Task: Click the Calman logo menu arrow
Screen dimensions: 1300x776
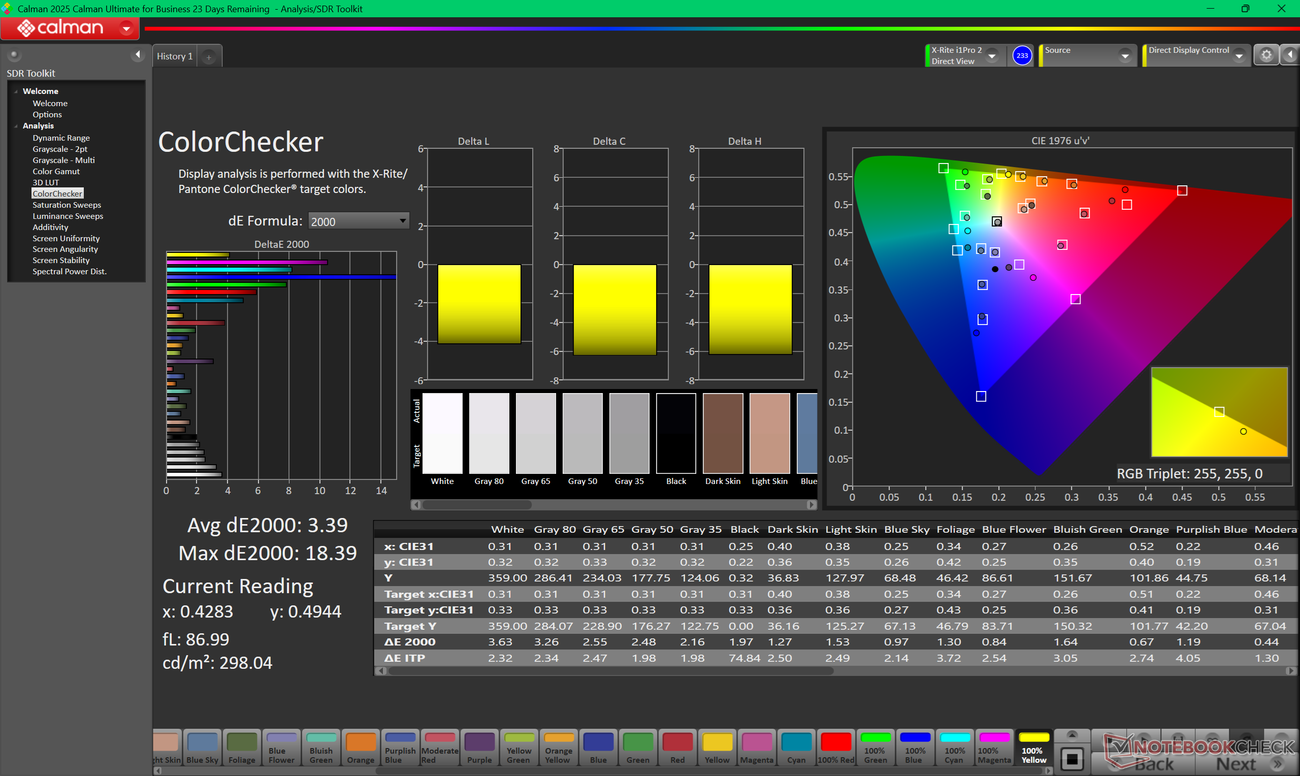Action: [126, 28]
